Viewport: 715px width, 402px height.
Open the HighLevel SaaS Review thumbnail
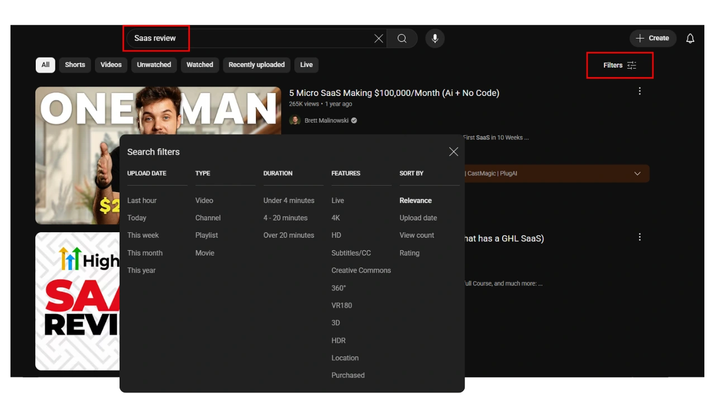[x=78, y=301]
